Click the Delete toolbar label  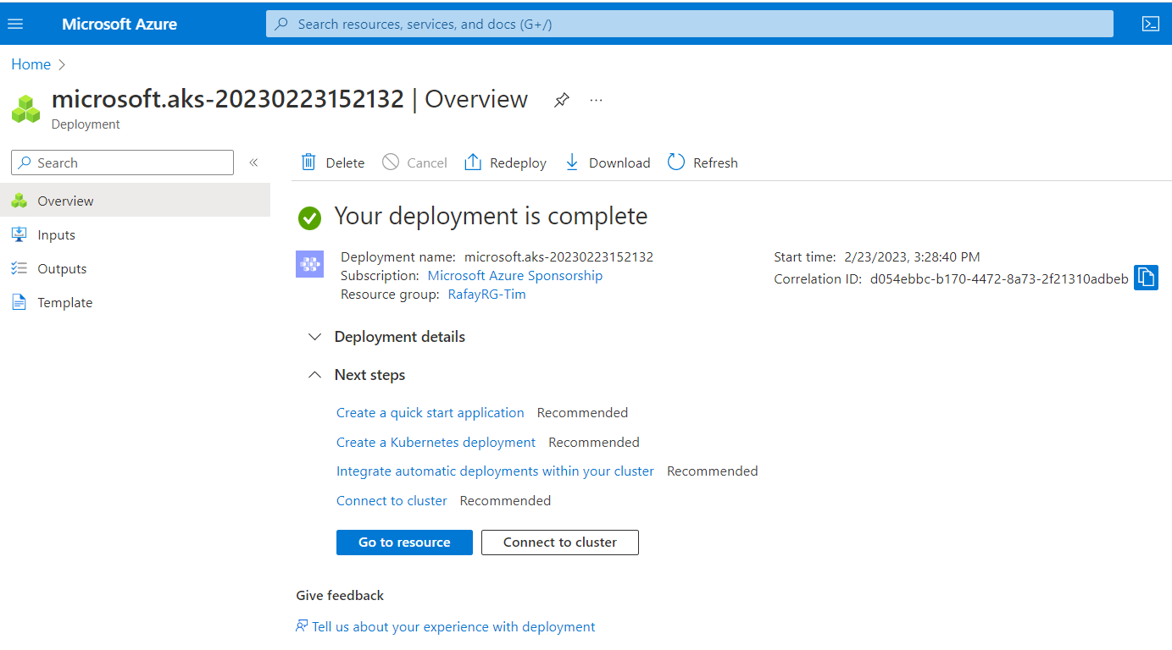coord(345,162)
